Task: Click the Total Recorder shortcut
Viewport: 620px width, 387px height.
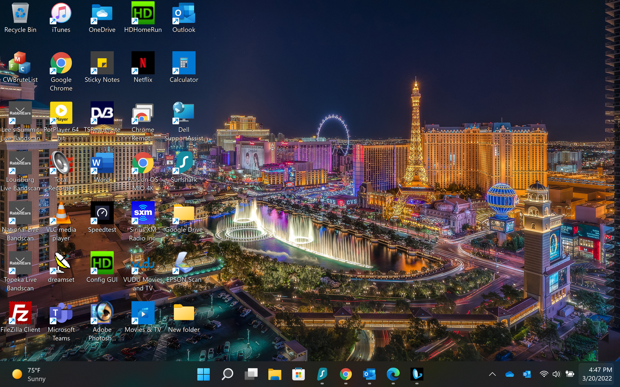Action: pyautogui.click(x=61, y=172)
